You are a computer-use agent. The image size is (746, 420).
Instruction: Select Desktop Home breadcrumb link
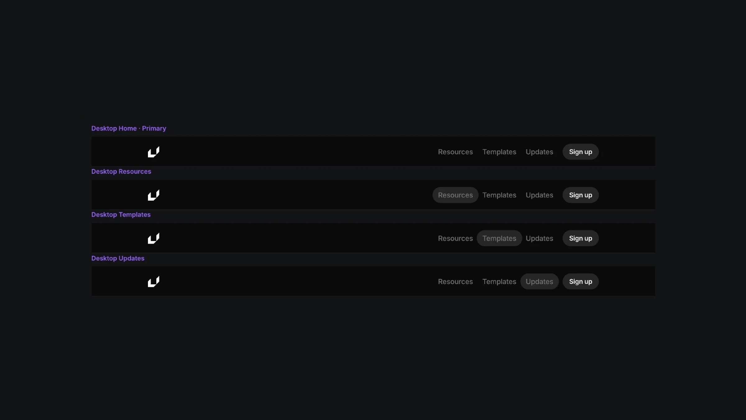pyautogui.click(x=114, y=128)
